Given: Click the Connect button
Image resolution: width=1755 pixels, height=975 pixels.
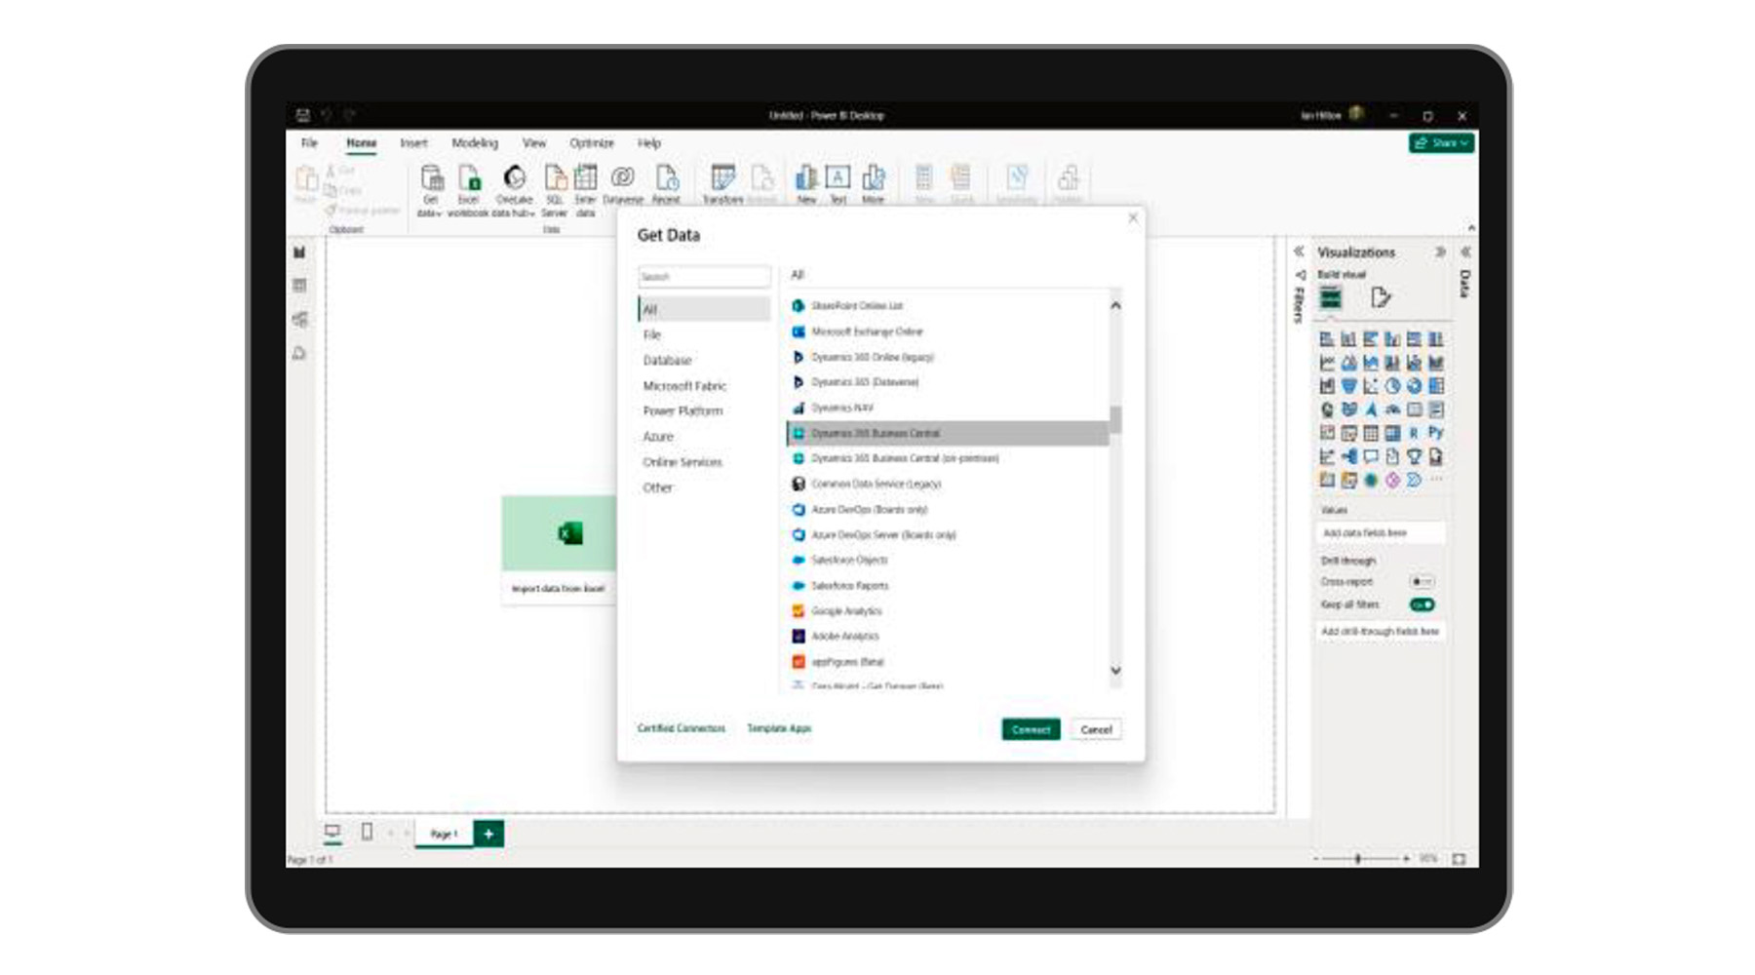Looking at the screenshot, I should pyautogui.click(x=1031, y=729).
